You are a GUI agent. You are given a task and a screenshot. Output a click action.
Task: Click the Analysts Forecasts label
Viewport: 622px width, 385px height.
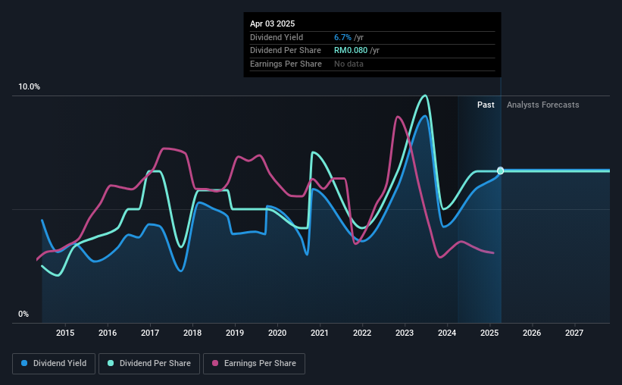click(x=542, y=105)
